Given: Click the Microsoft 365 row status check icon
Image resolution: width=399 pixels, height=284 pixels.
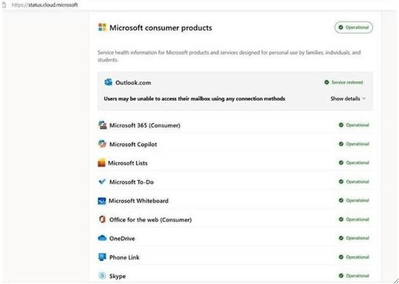Looking at the screenshot, I should [341, 125].
